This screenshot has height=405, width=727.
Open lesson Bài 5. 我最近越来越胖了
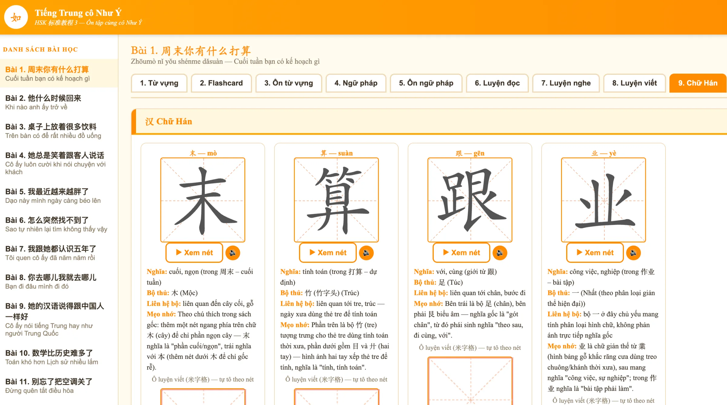59,196
